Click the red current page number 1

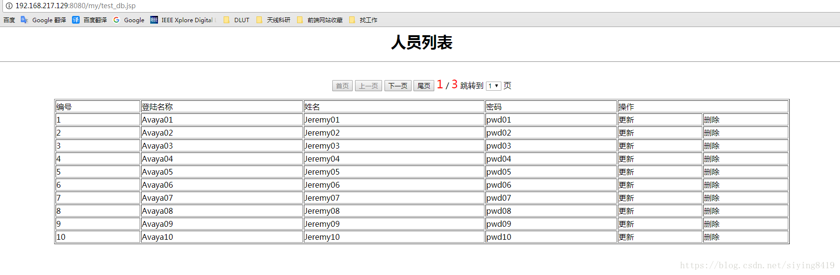tap(440, 85)
